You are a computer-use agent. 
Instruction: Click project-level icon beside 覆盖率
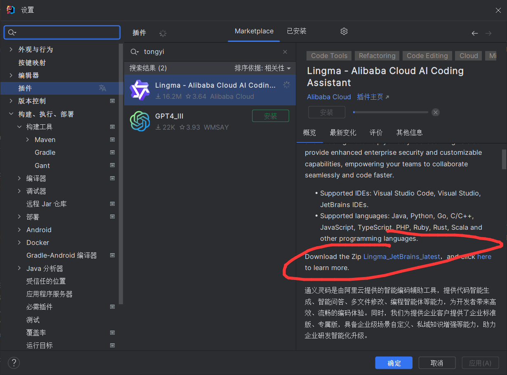pos(112,332)
